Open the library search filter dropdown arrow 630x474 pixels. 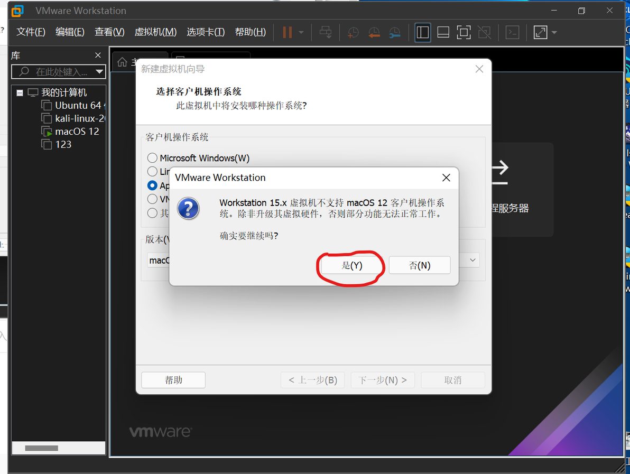(99, 72)
